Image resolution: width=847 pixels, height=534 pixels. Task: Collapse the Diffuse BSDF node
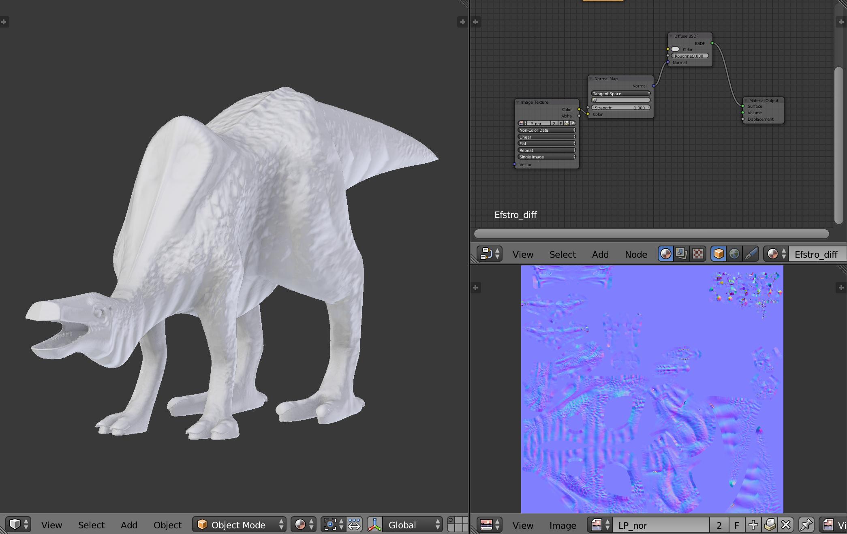coord(671,36)
